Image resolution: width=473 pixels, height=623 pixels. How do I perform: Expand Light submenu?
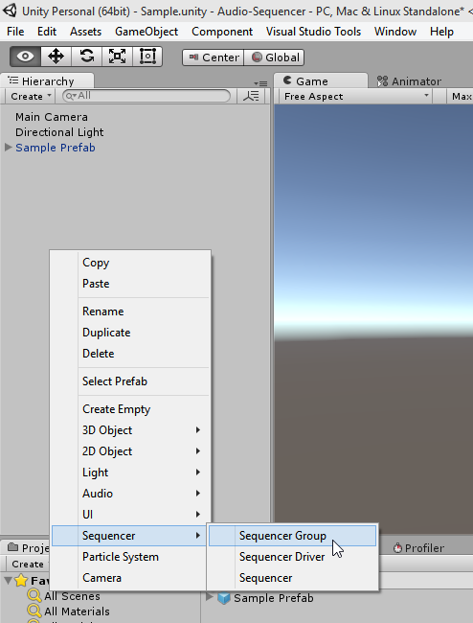131,473
